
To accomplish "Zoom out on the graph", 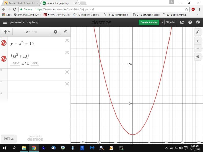I will (198, 48).
